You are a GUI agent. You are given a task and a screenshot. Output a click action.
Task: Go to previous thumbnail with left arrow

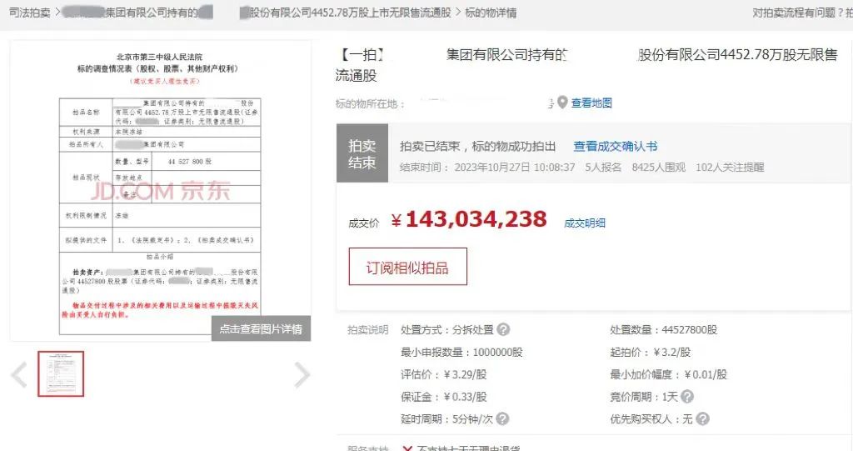[x=19, y=375]
